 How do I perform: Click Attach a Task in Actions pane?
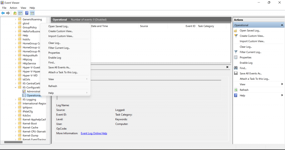coord(254,79)
